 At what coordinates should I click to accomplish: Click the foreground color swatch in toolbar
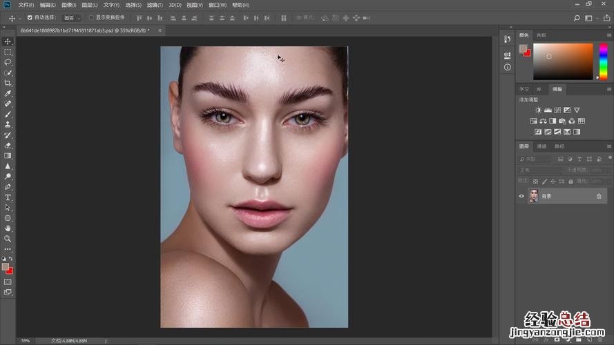coord(6,266)
